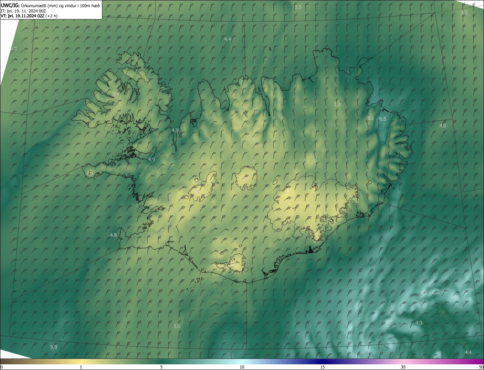Click the 30 tick label on the colour scale

click(x=403, y=367)
